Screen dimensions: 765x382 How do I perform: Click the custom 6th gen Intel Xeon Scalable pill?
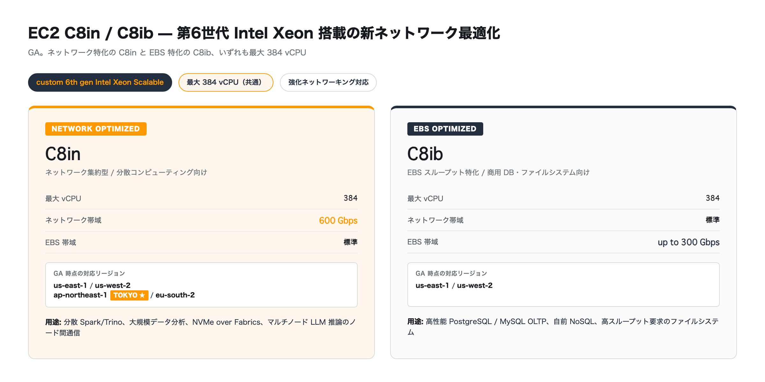[100, 82]
